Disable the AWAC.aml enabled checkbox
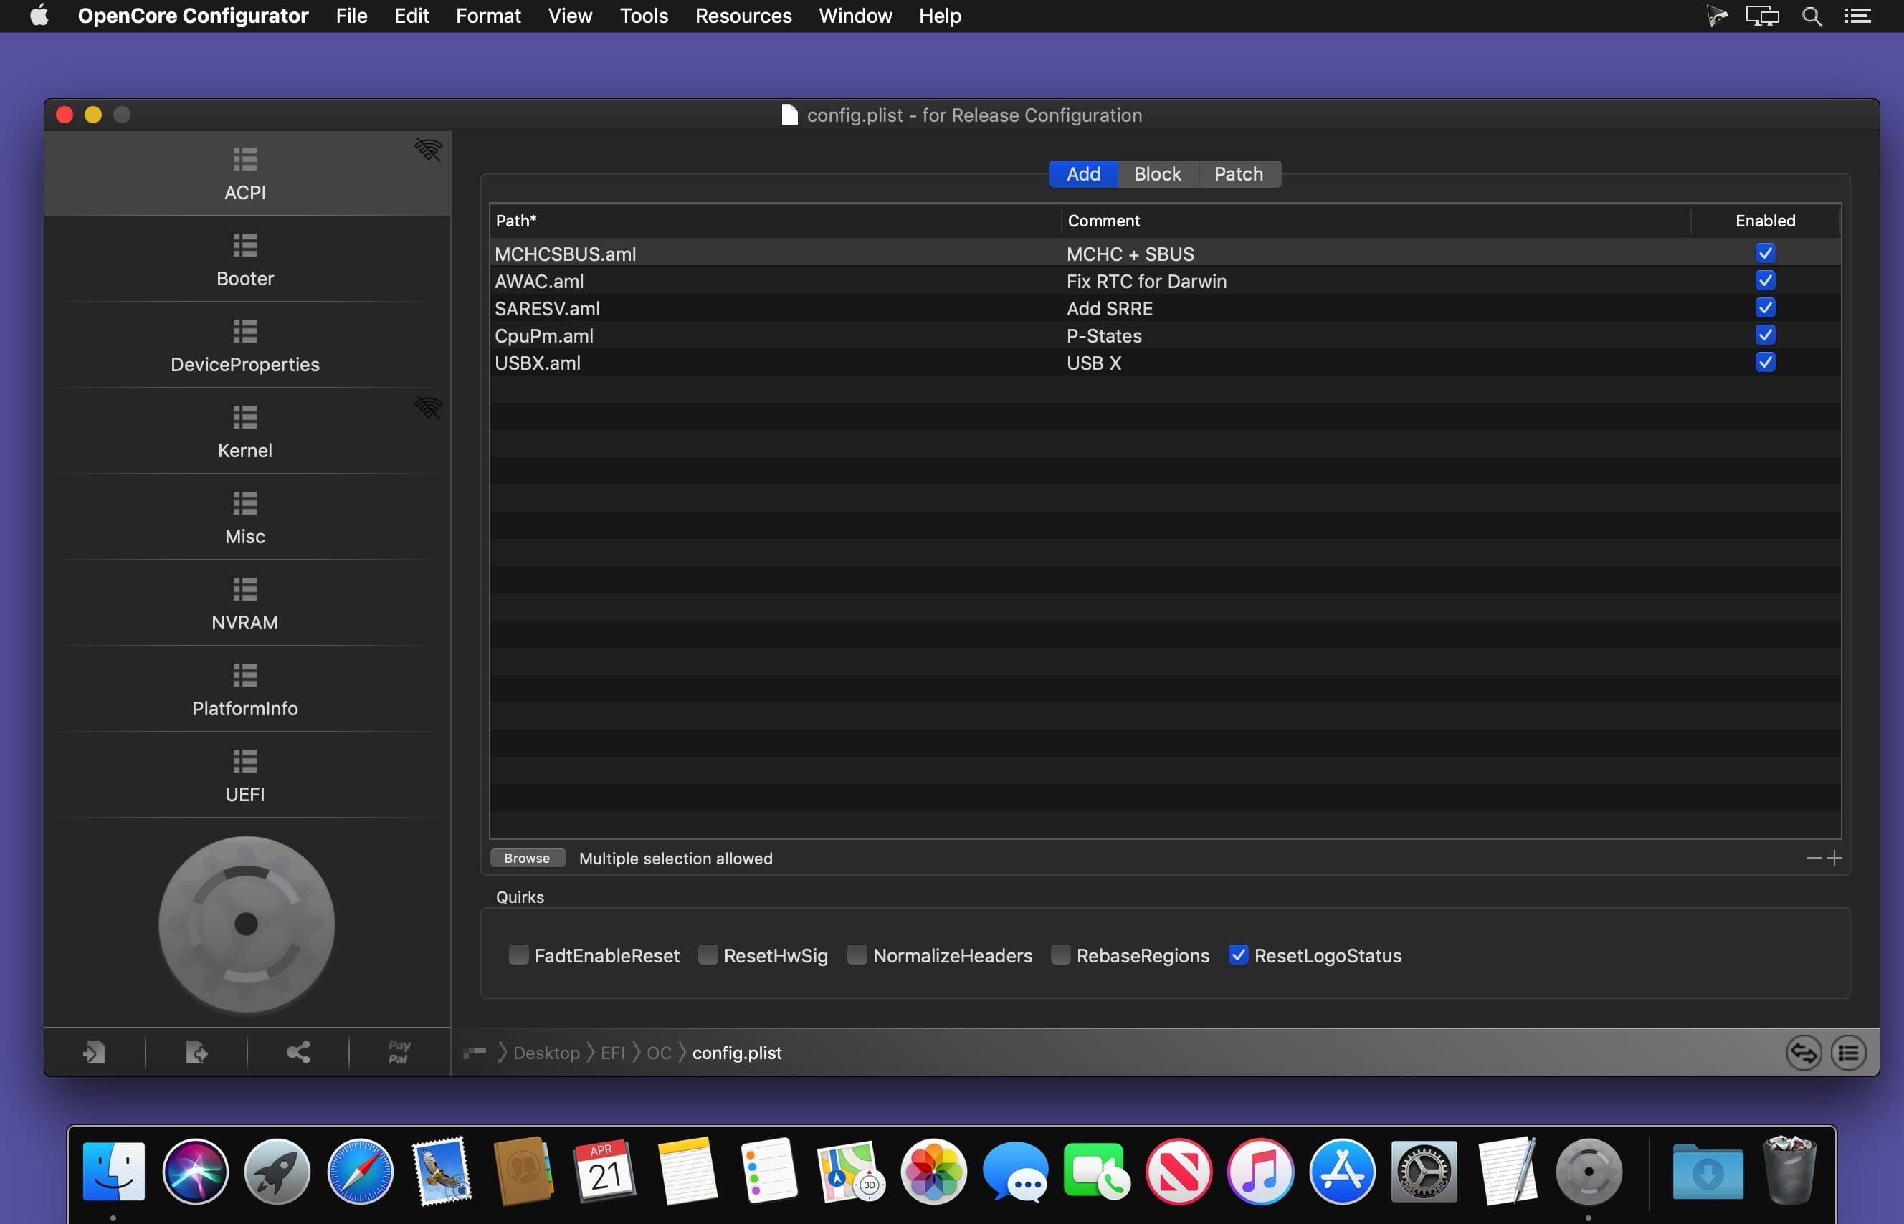The height and width of the screenshot is (1224, 1904). click(1765, 281)
